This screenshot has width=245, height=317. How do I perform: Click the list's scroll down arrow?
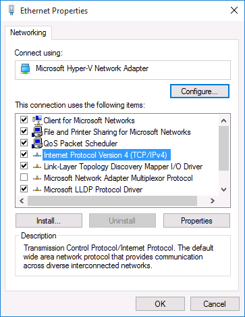(x=223, y=190)
